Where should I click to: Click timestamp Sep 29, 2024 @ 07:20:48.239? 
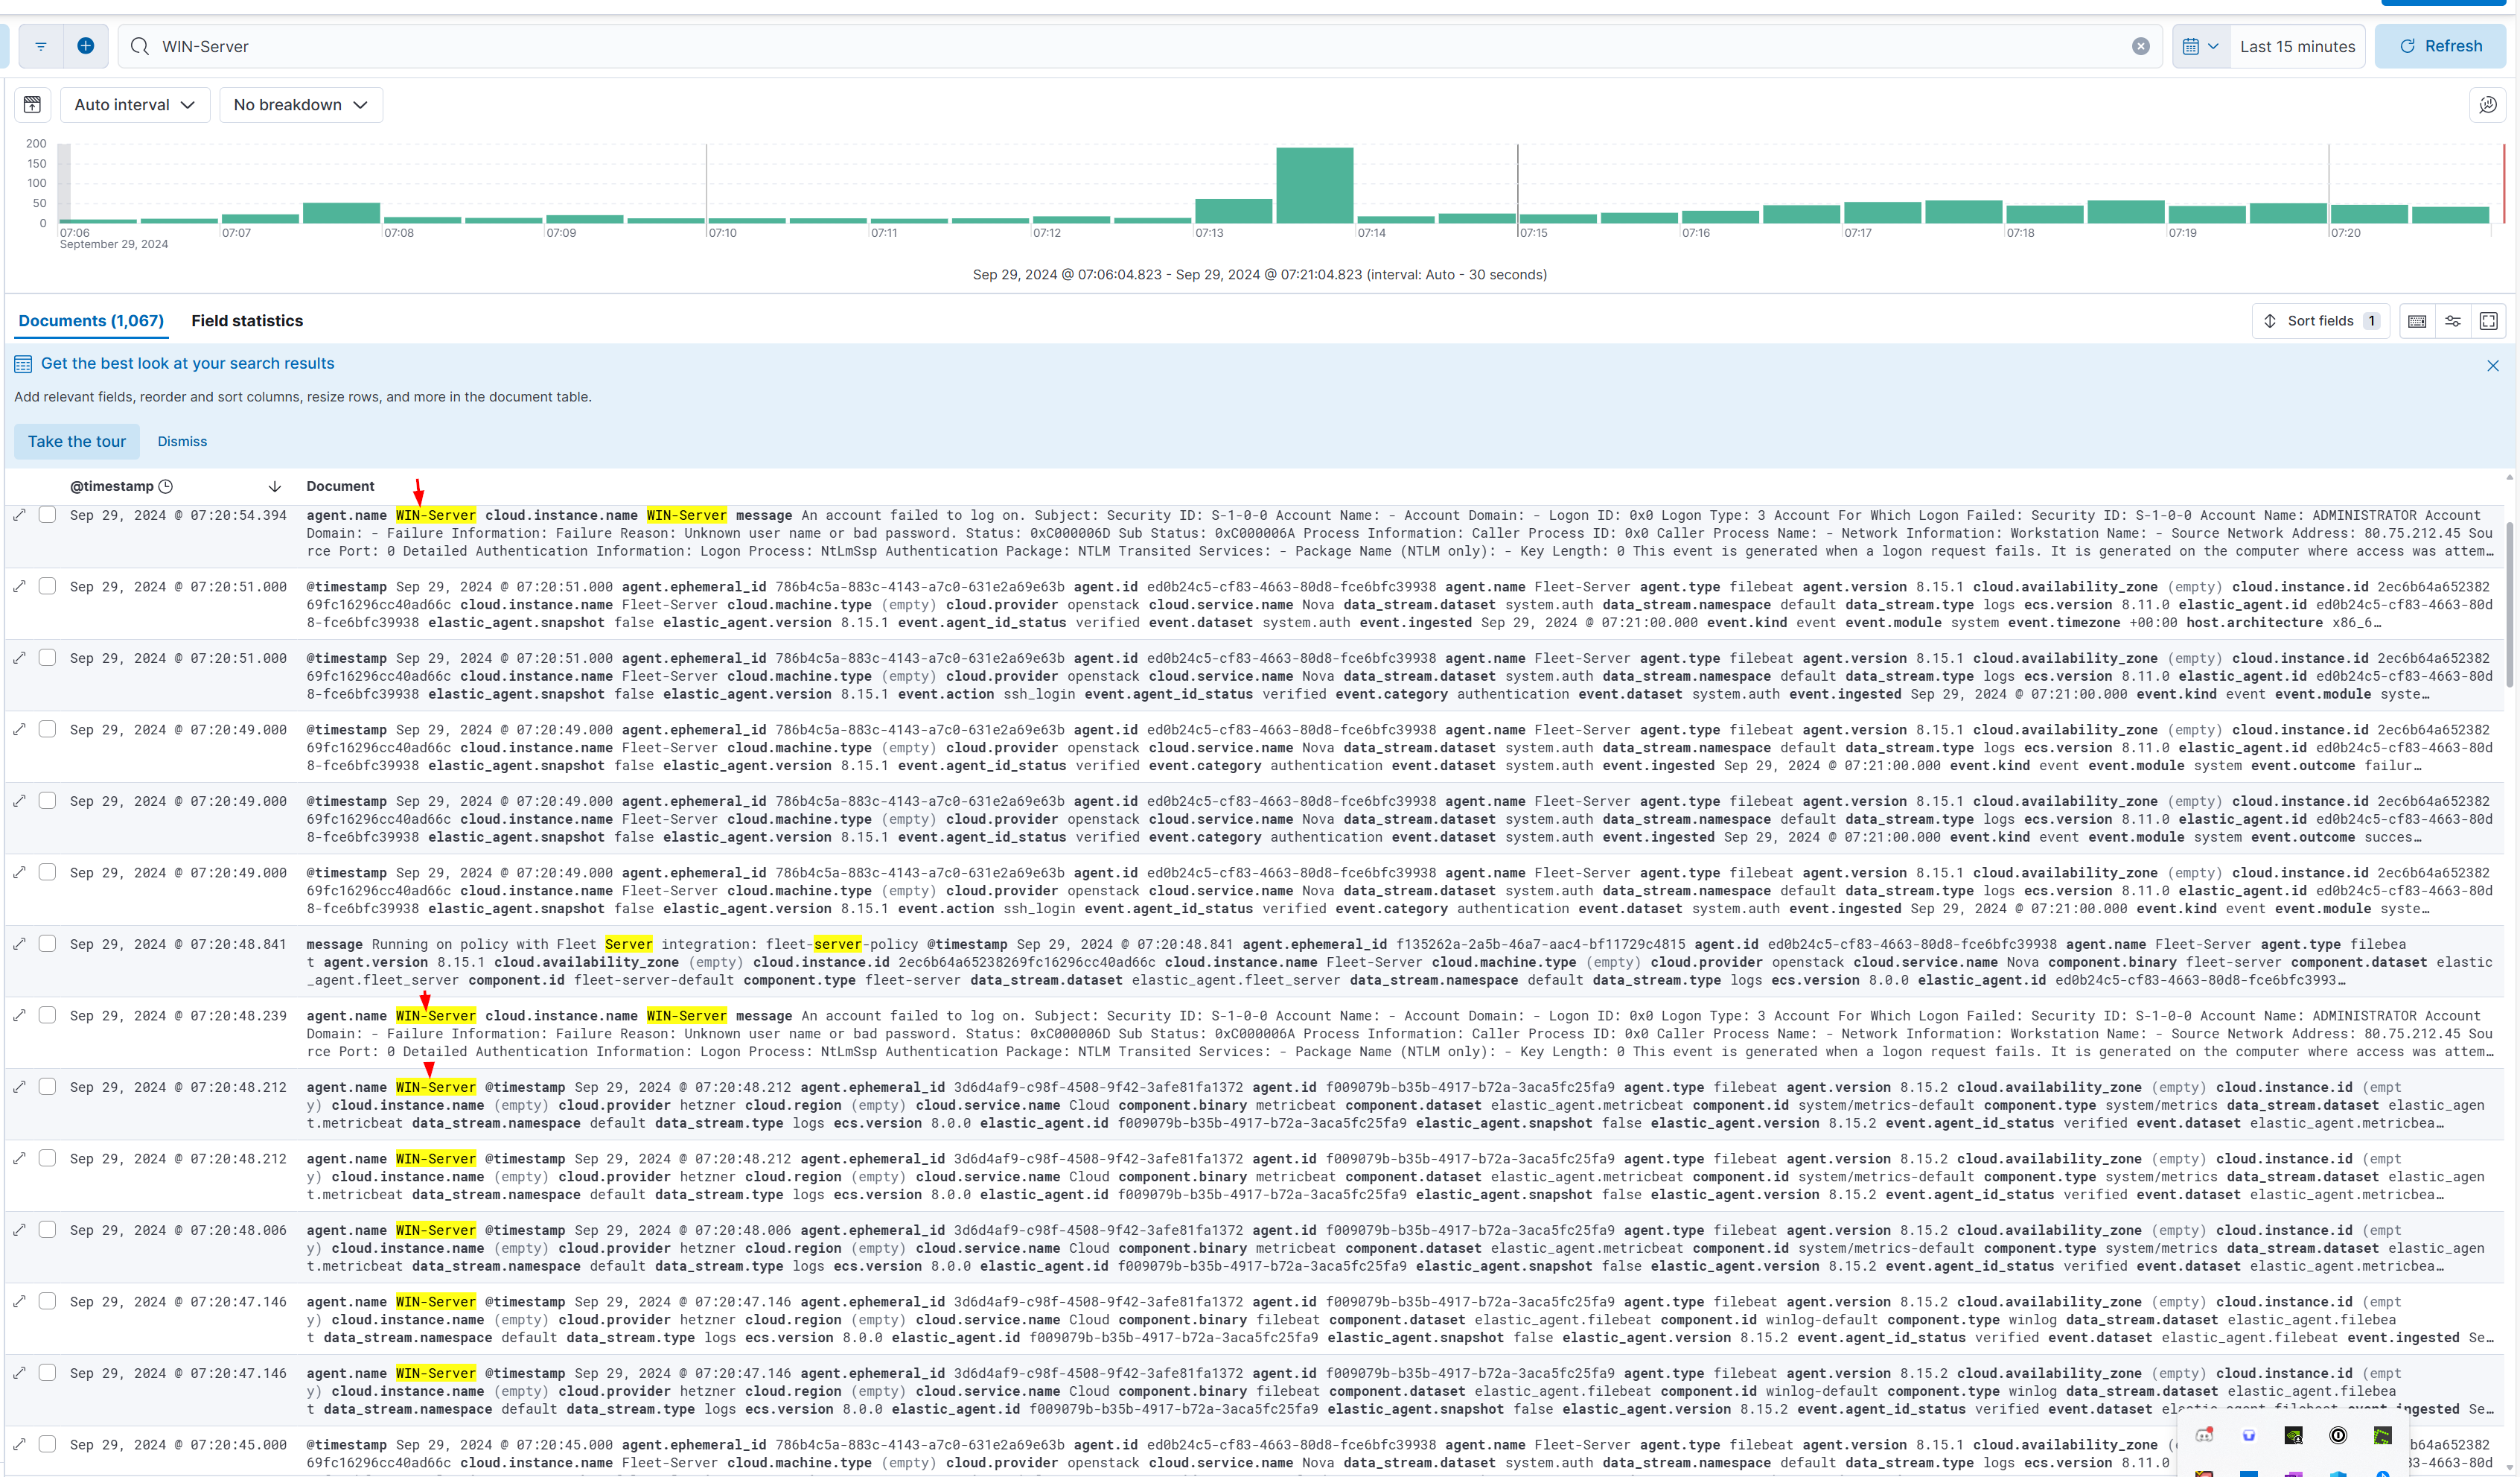178,1016
